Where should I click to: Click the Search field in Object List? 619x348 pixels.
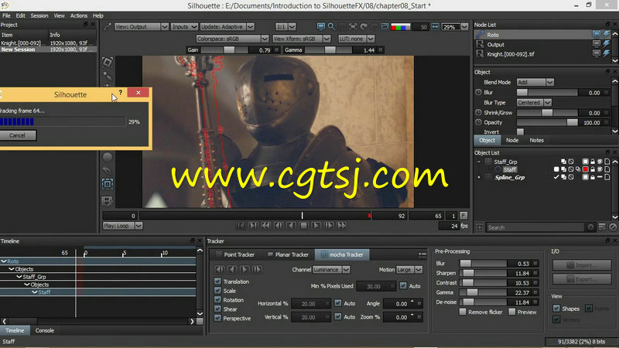pos(535,227)
